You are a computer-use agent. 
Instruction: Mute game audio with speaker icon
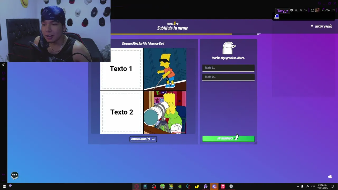[330, 177]
